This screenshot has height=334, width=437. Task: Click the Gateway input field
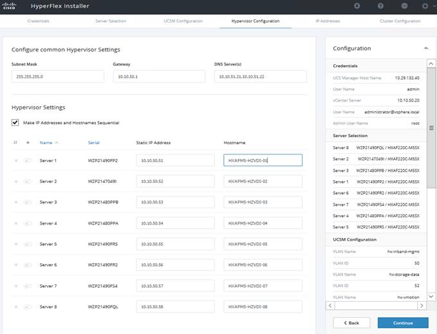coord(159,77)
